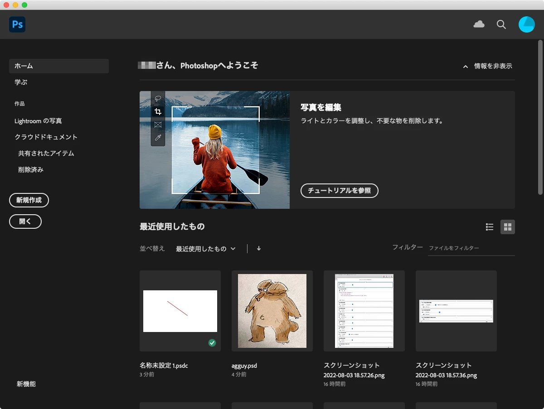Click the file name 名称未設定 1.psdc
Image resolution: width=544 pixels, height=409 pixels.
click(x=164, y=366)
